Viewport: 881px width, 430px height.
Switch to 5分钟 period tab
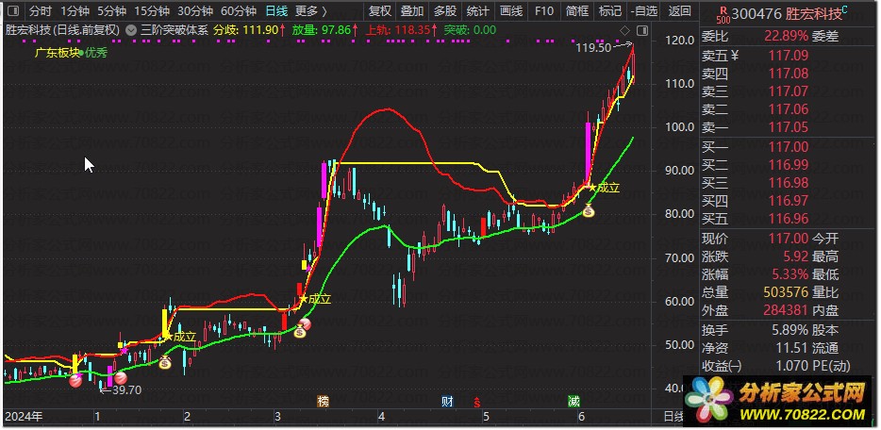(111, 10)
